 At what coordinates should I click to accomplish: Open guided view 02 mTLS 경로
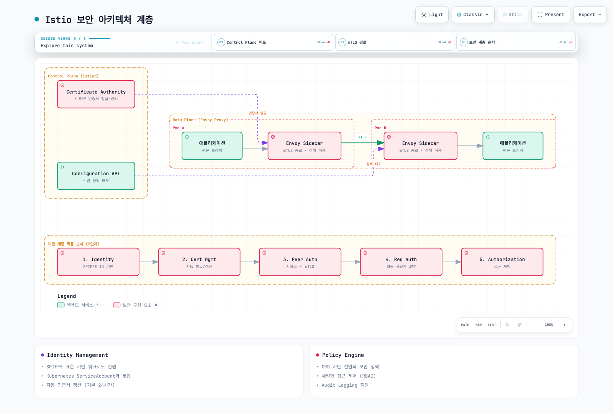395,42
